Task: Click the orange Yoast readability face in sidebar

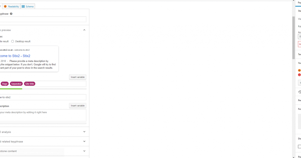Action: pyautogui.click(x=299, y=70)
